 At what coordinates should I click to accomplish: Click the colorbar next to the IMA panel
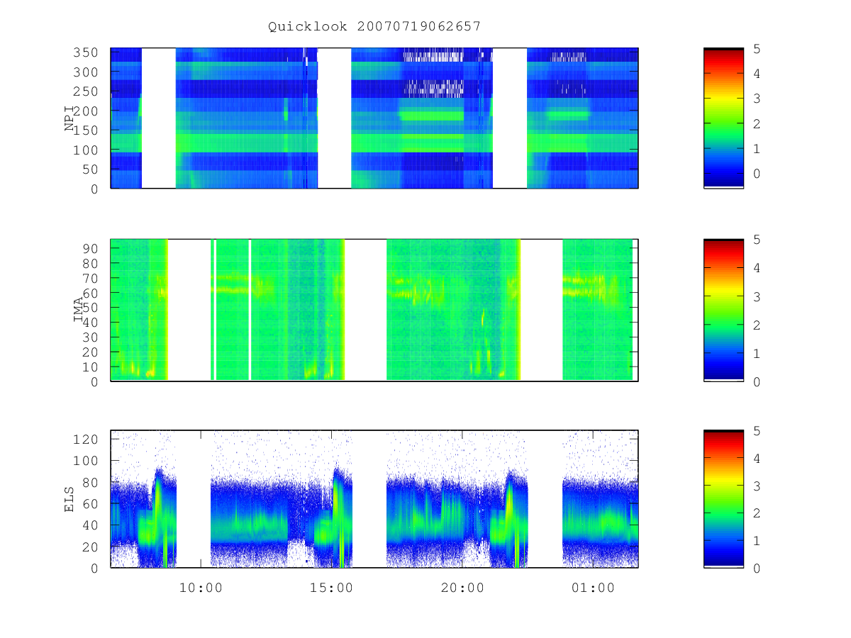(x=723, y=310)
